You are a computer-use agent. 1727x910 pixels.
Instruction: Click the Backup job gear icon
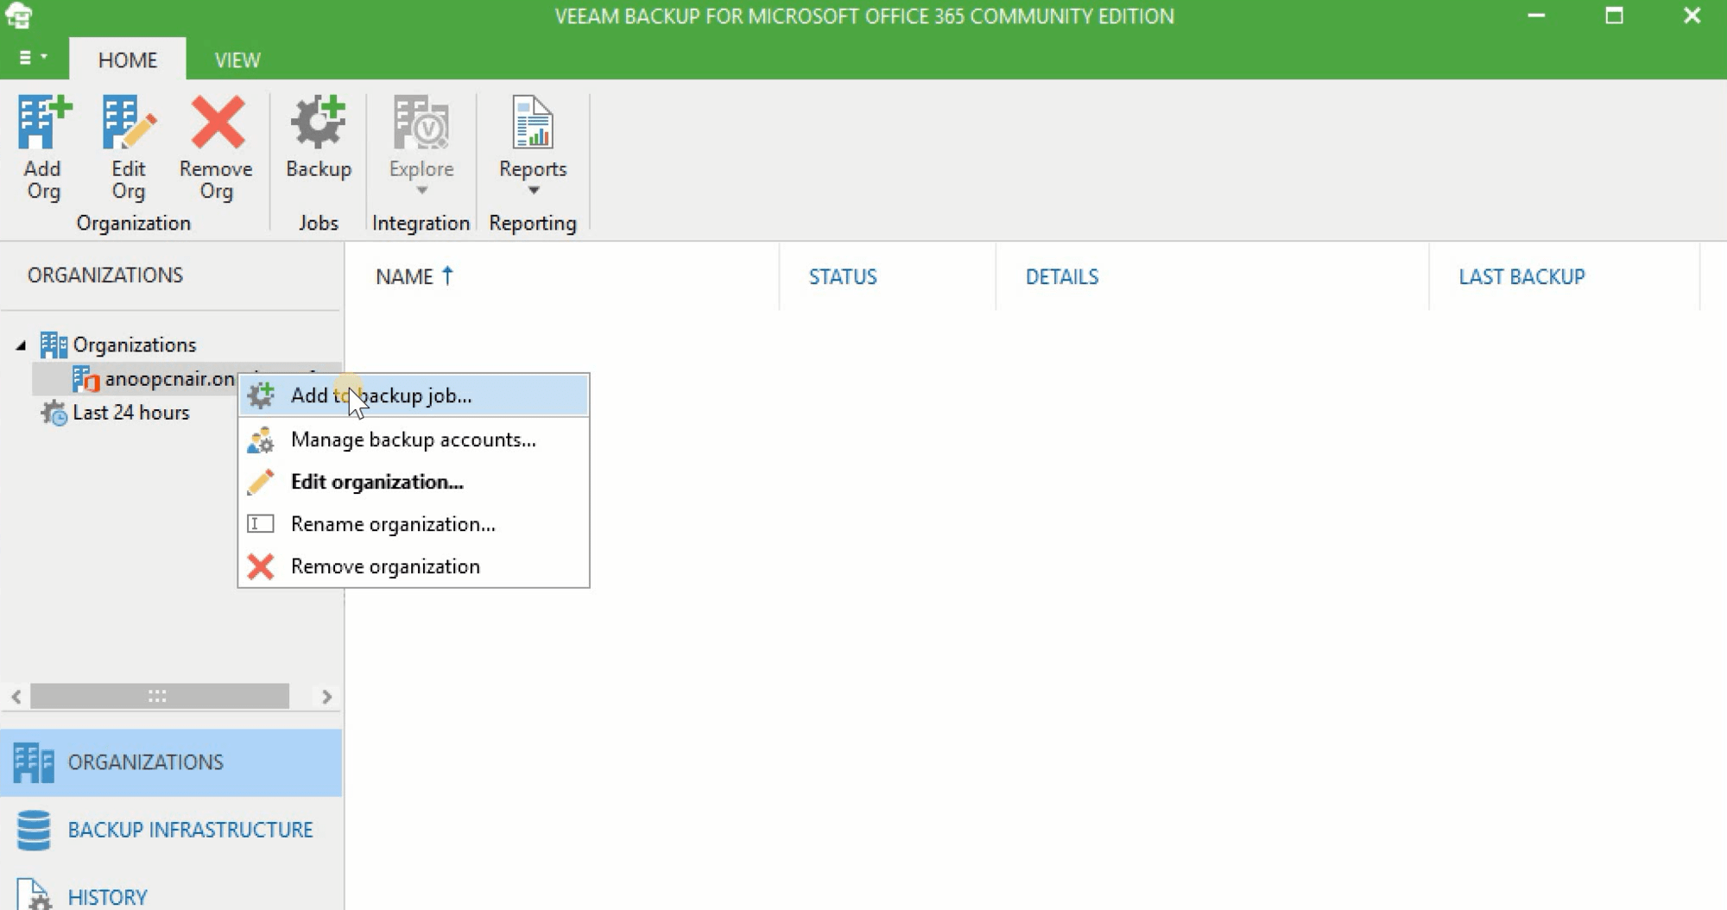coord(318,123)
